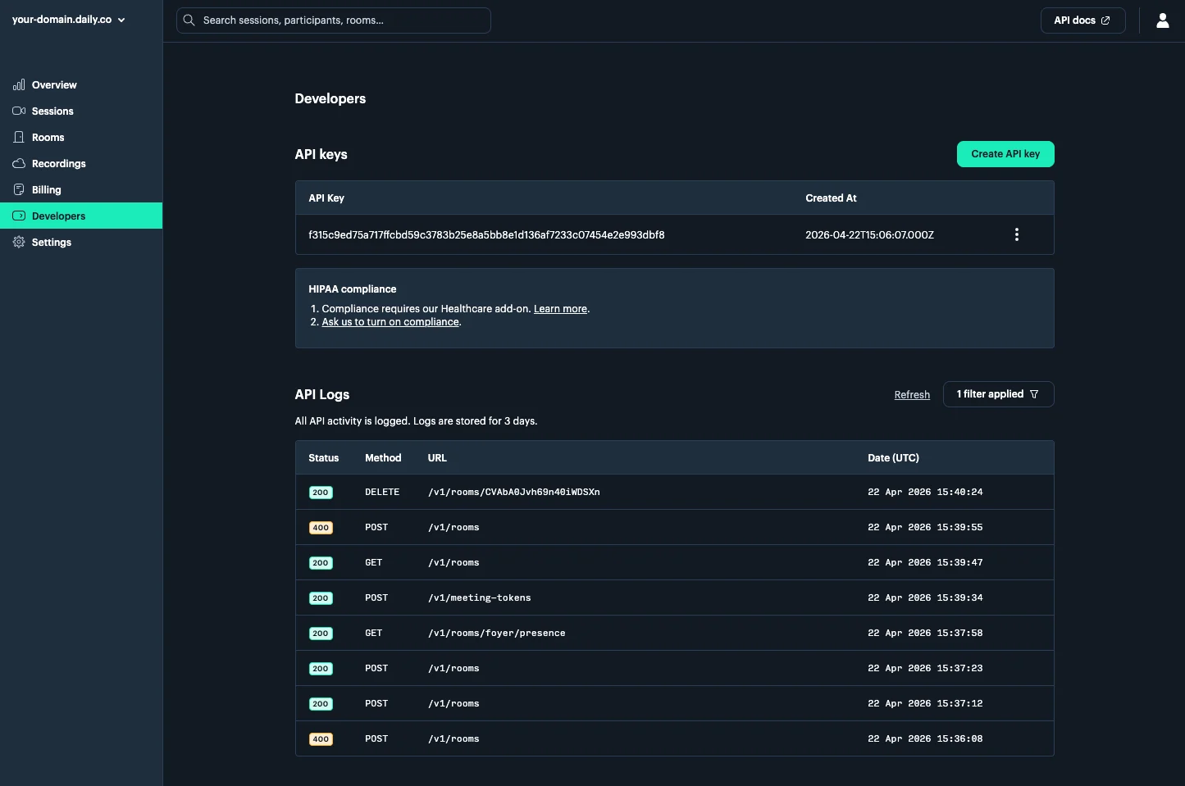
Task: Click the Method column header
Action: pyautogui.click(x=383, y=458)
